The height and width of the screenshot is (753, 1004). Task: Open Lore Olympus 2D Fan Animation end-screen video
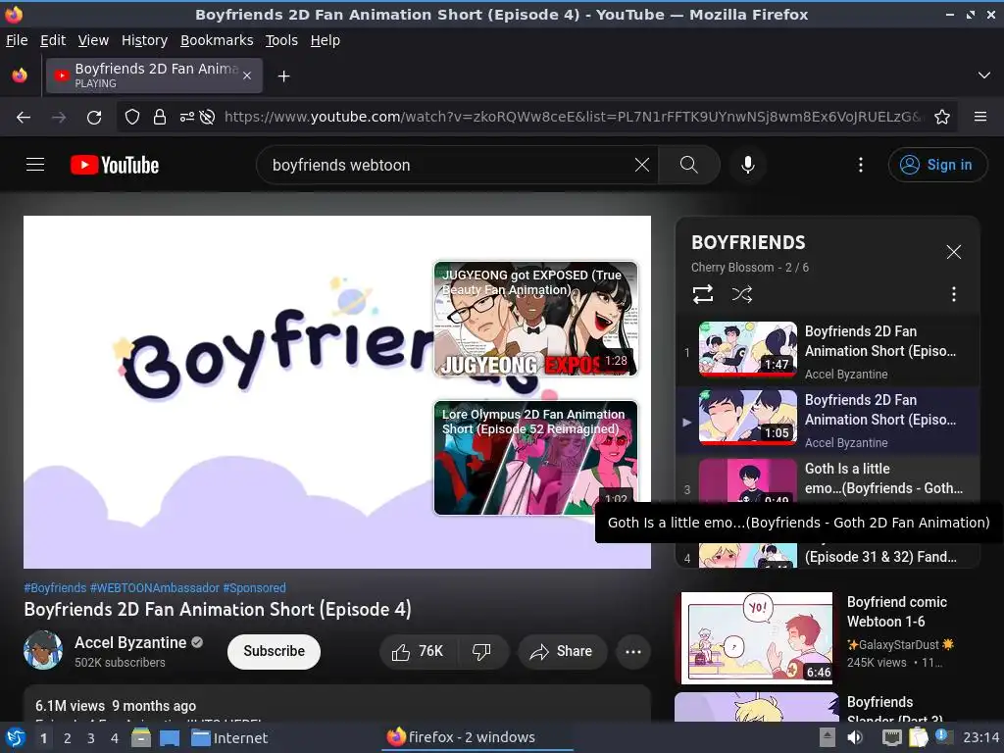point(535,457)
